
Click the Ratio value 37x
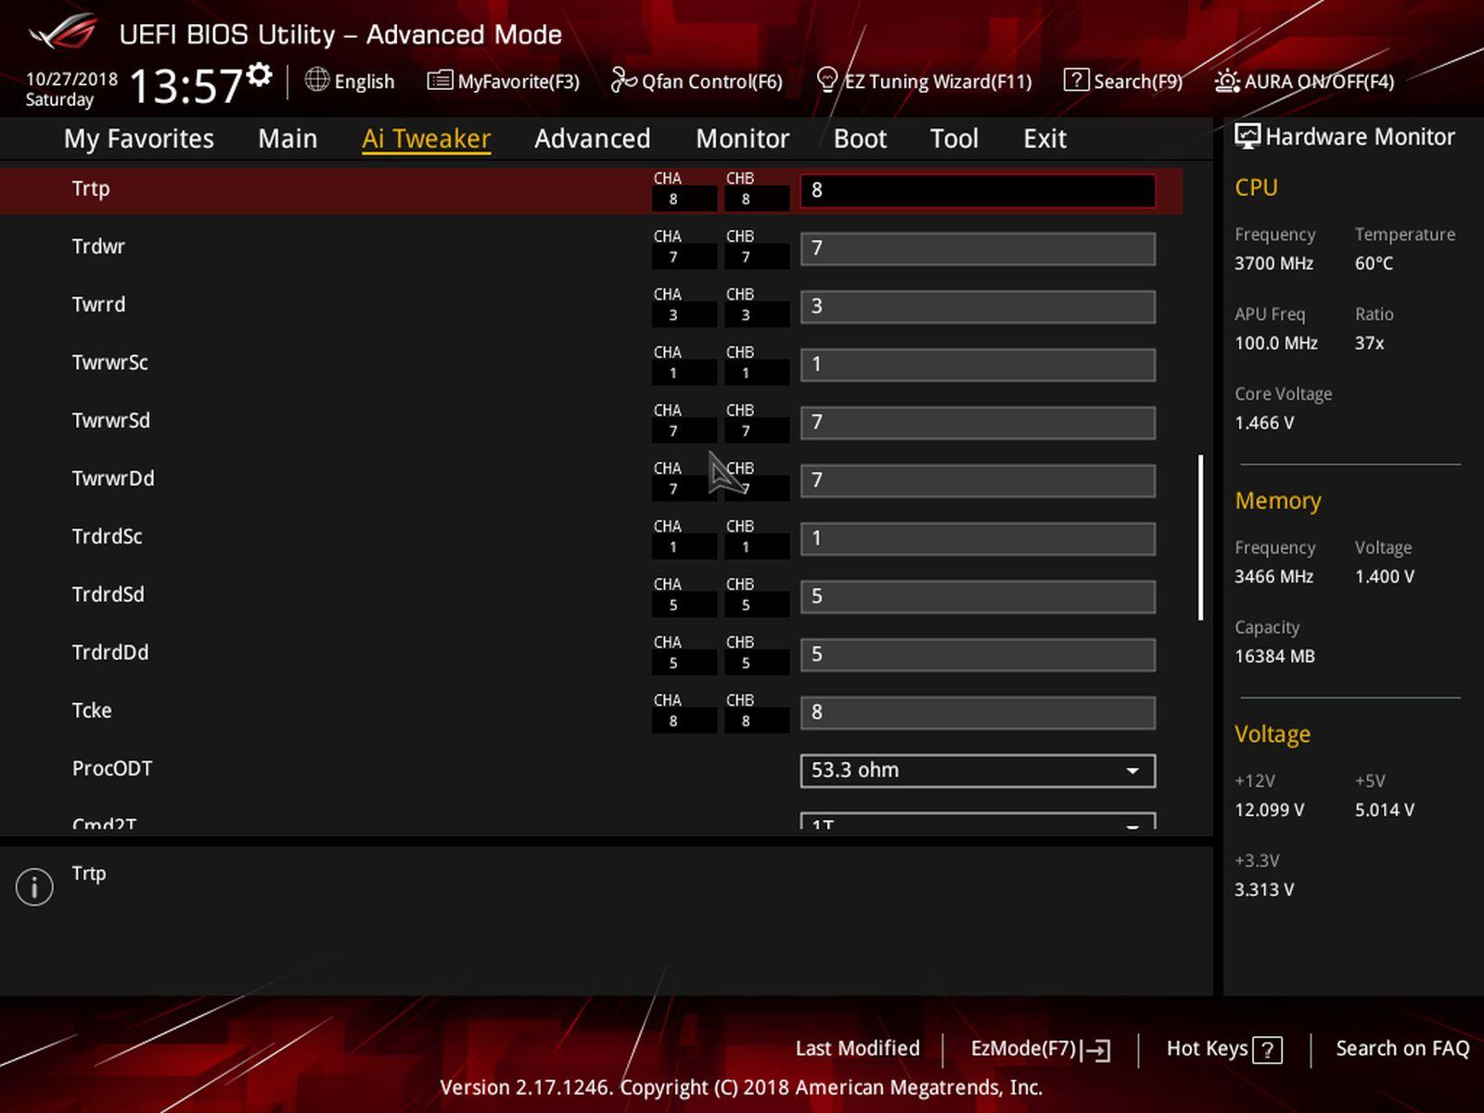1369,343
